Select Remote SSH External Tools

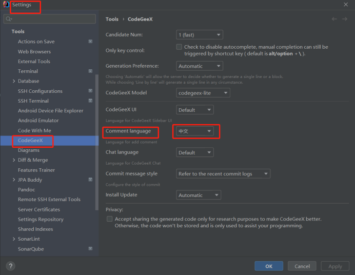(x=49, y=200)
